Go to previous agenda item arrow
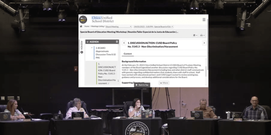 (124, 43)
